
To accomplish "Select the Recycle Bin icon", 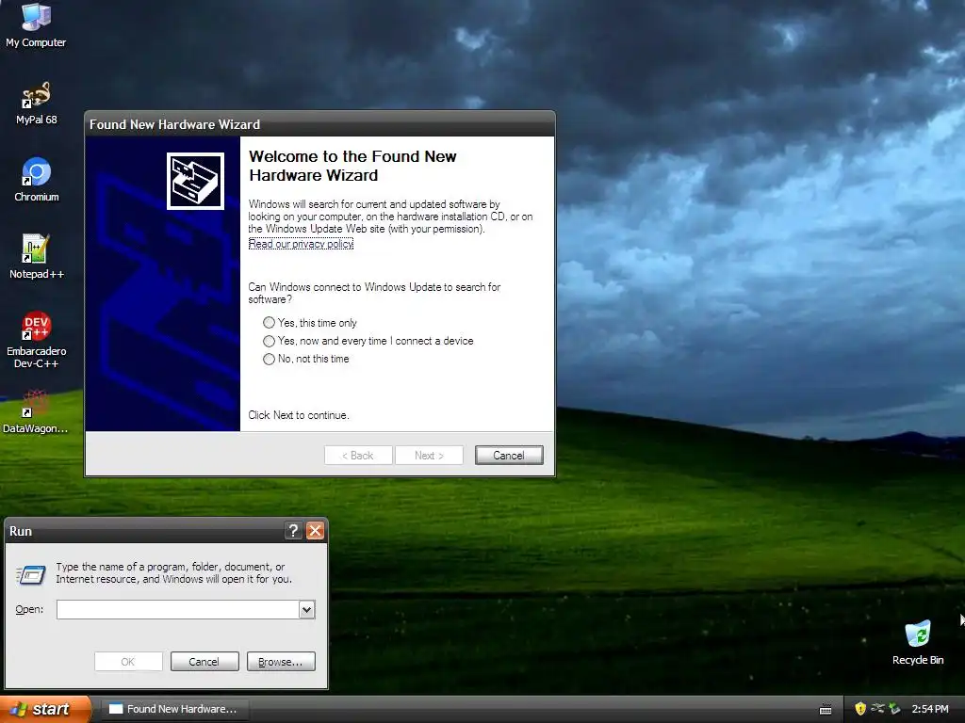I will (x=918, y=642).
